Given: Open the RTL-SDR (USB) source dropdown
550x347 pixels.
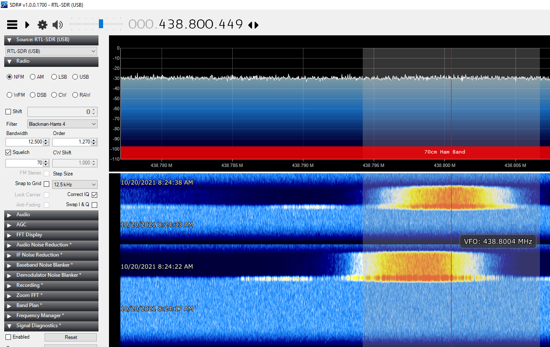Looking at the screenshot, I should pyautogui.click(x=51, y=51).
